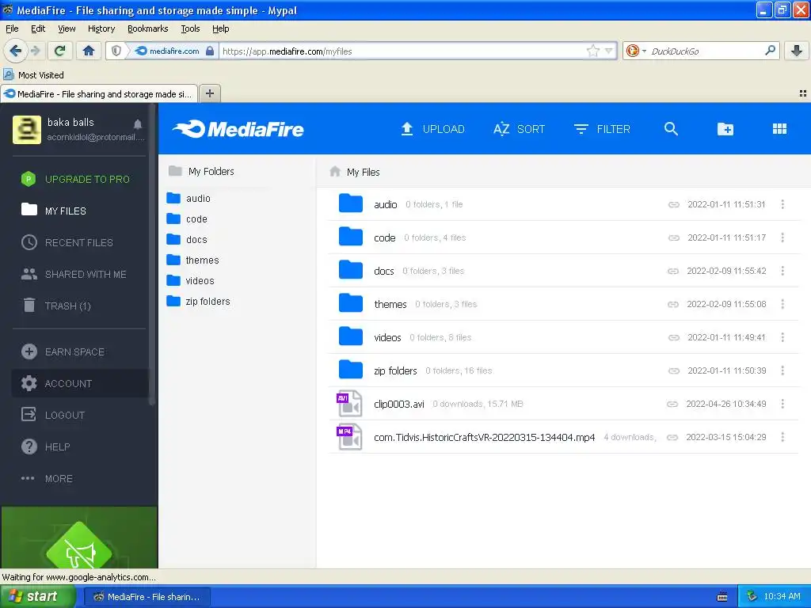Click UPGRADE TO PRO in sidebar
Image resolution: width=811 pixels, height=608 pixels.
click(x=75, y=179)
